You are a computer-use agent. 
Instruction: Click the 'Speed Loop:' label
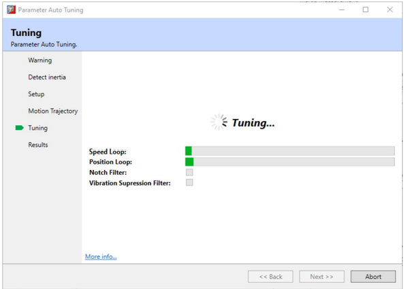coord(108,152)
